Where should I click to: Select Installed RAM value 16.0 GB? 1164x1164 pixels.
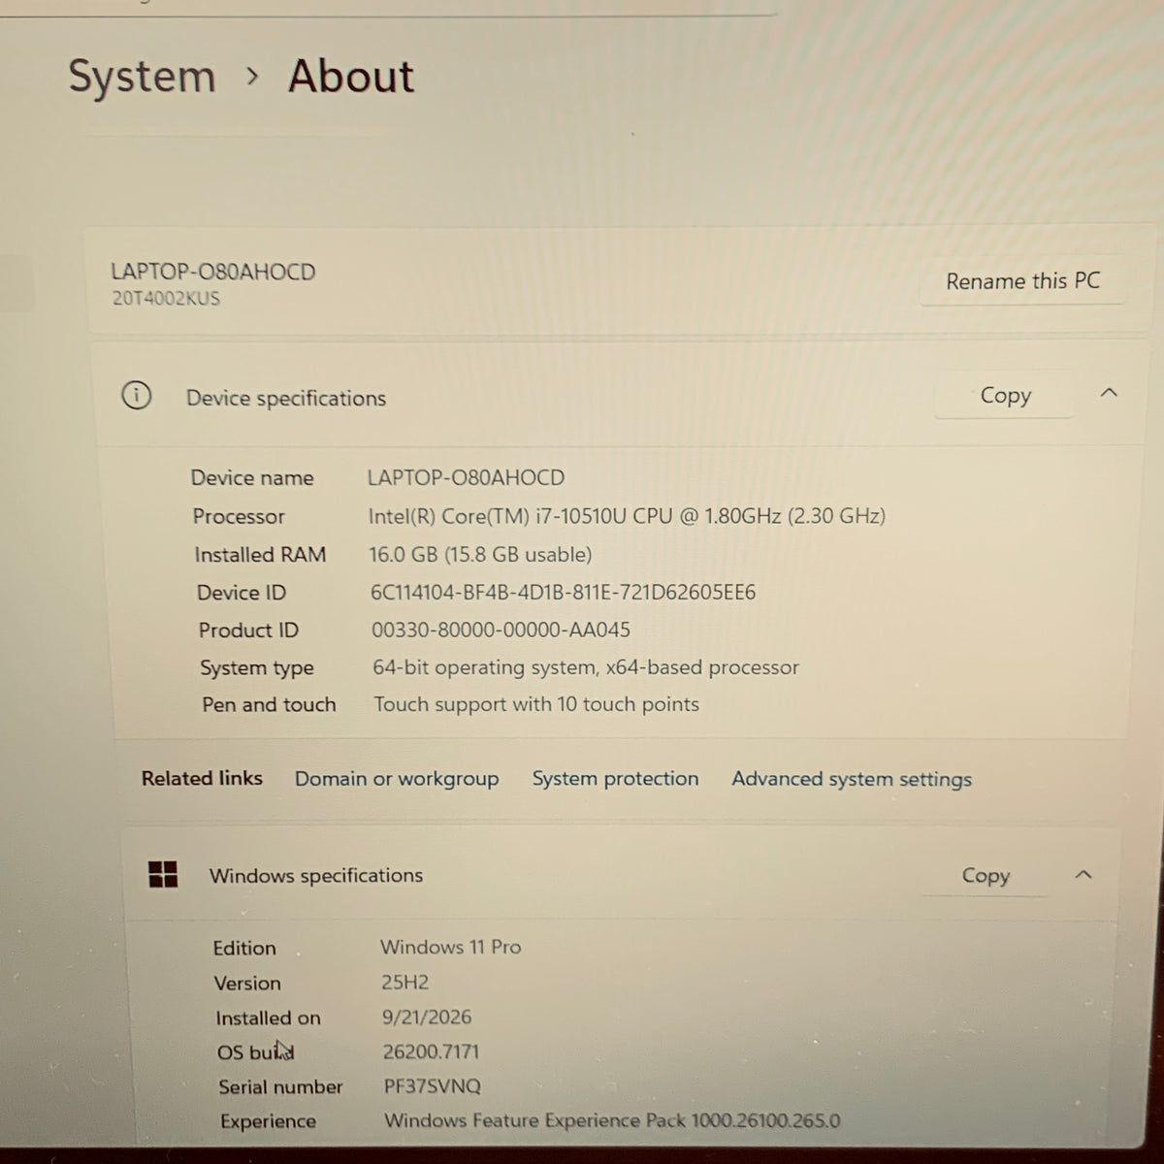pos(480,555)
